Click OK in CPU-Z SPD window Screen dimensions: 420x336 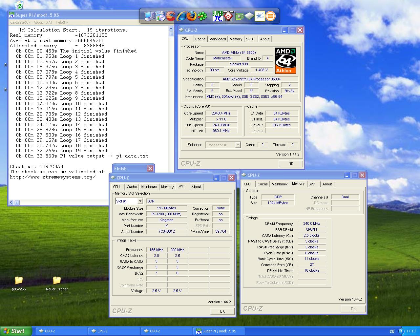pos(222,311)
